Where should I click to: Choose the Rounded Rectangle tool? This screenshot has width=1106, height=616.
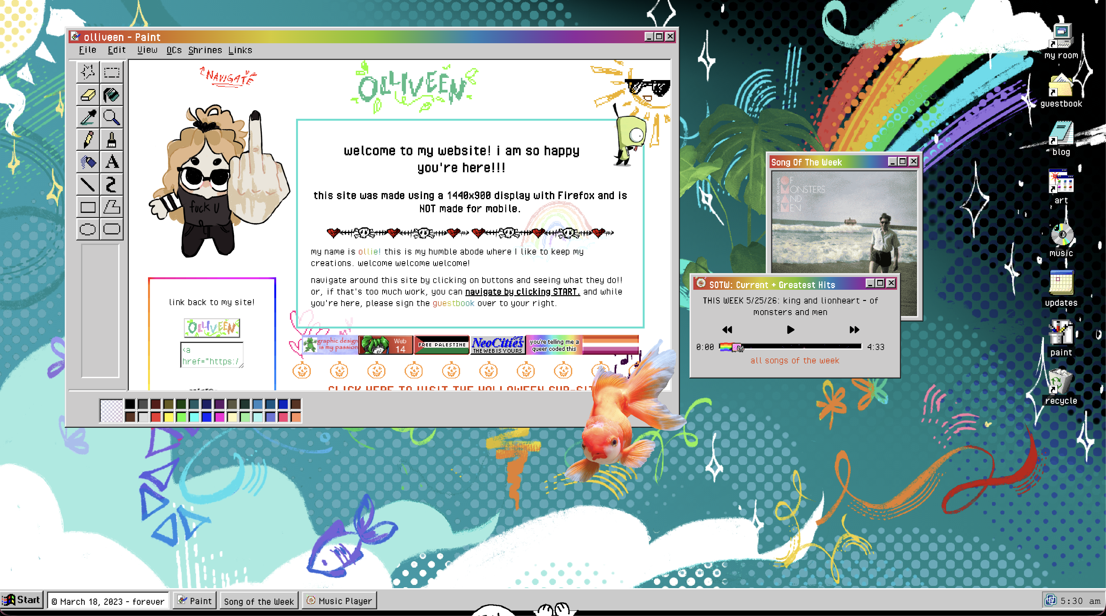point(111,229)
